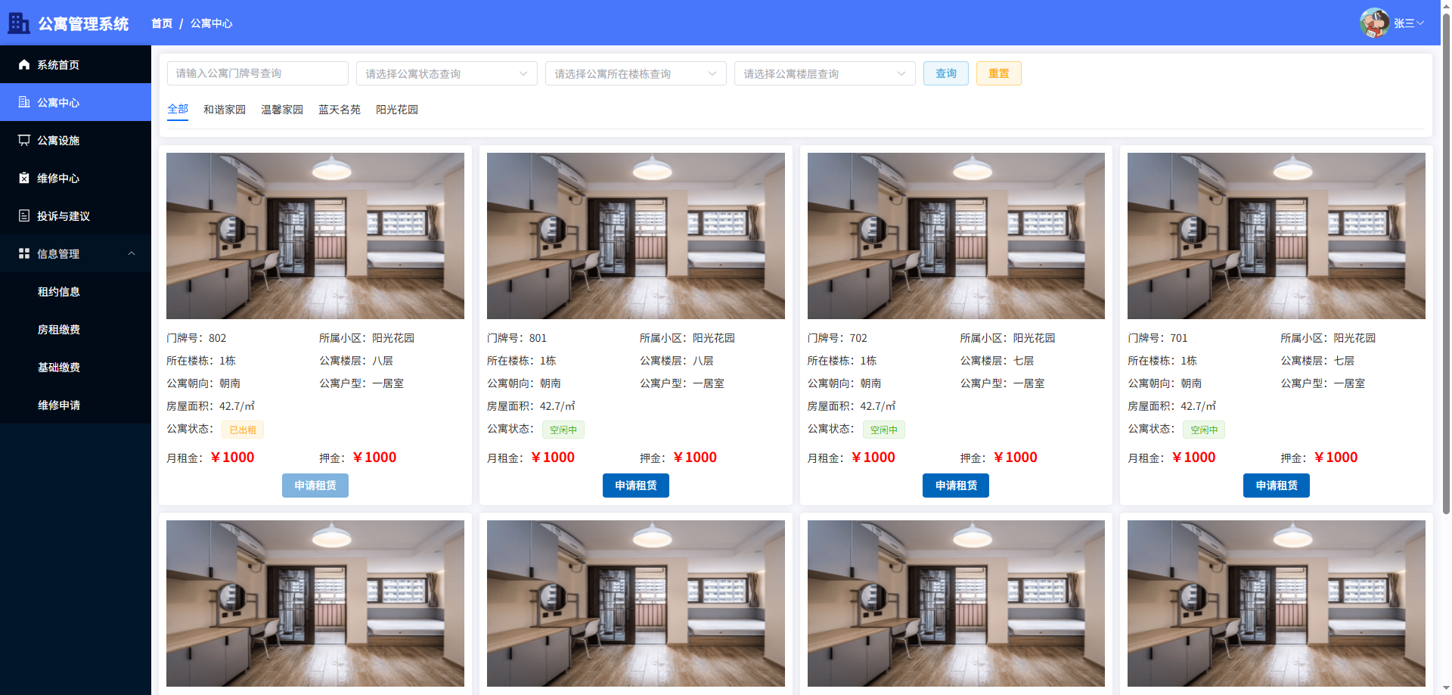1452x695 pixels.
Task: Click the 已出租 status tag of apartment 802
Action: click(243, 430)
